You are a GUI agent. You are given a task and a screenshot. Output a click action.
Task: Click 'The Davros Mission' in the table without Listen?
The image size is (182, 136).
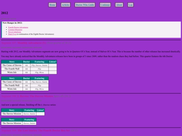point(12,123)
